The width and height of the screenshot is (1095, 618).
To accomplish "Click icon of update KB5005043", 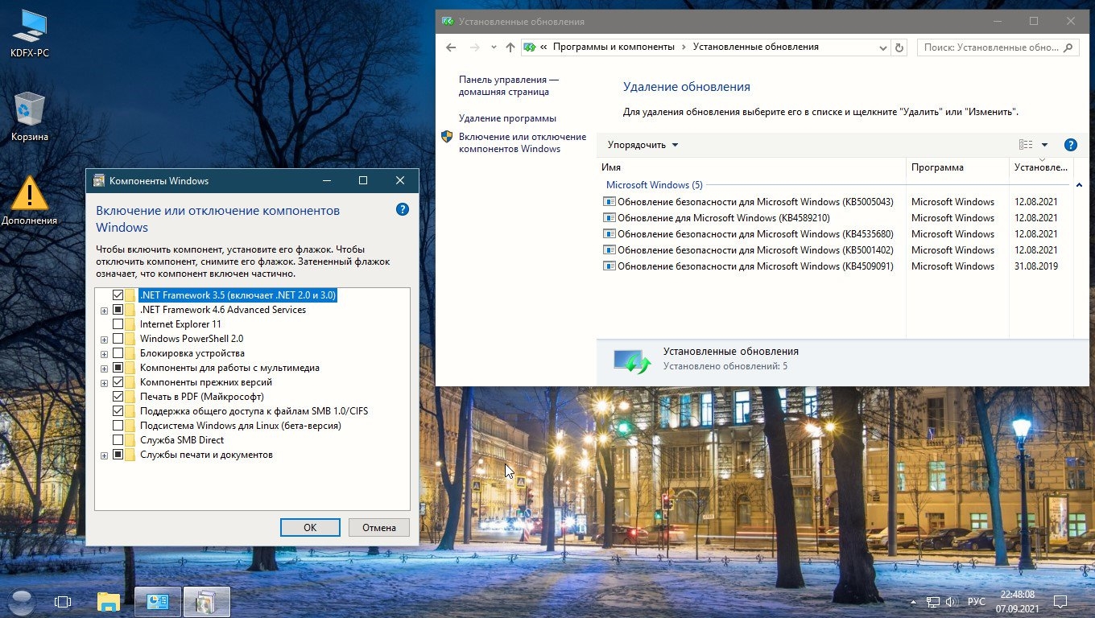I will click(609, 202).
